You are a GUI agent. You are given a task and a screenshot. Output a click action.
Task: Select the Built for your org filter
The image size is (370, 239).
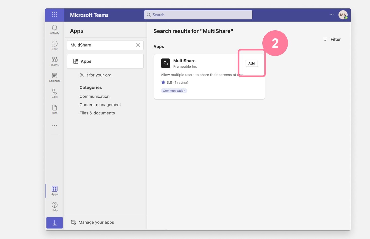(x=95, y=75)
